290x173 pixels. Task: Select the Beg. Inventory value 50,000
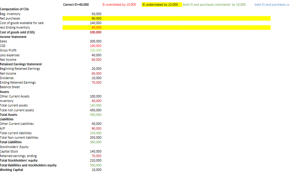pyautogui.click(x=96, y=14)
